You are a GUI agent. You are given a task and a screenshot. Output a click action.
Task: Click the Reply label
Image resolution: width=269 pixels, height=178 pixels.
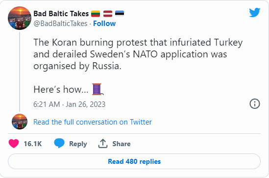click(78, 144)
